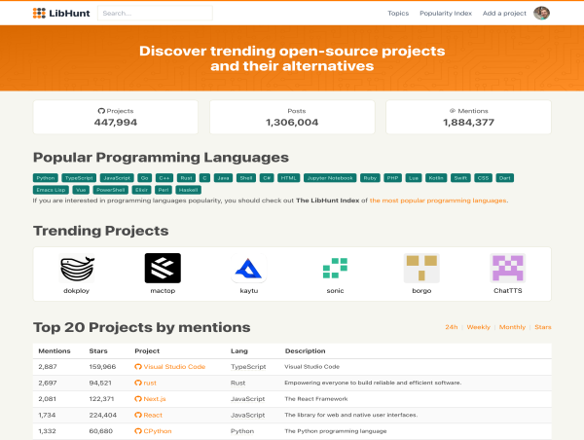Click the LibHunt logo icon
584x440 pixels.
point(39,13)
